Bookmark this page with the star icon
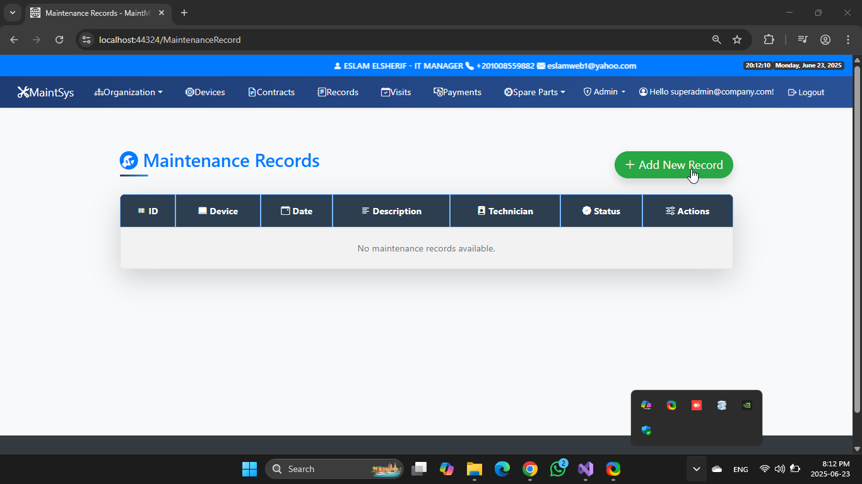 tap(737, 40)
